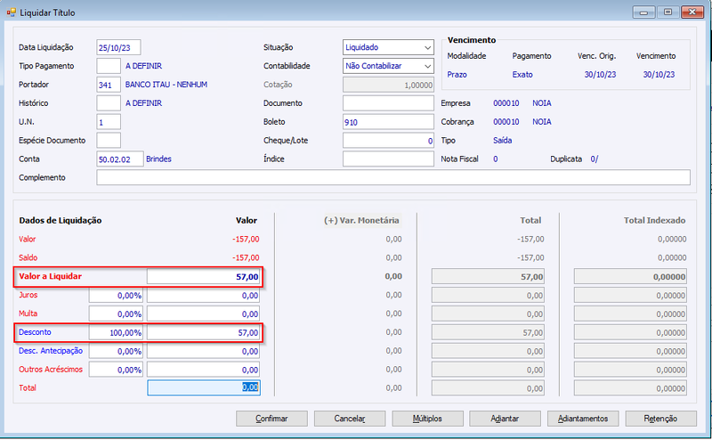712x440 pixels.
Task: Focus the Data Liquidação field
Action: (118, 47)
